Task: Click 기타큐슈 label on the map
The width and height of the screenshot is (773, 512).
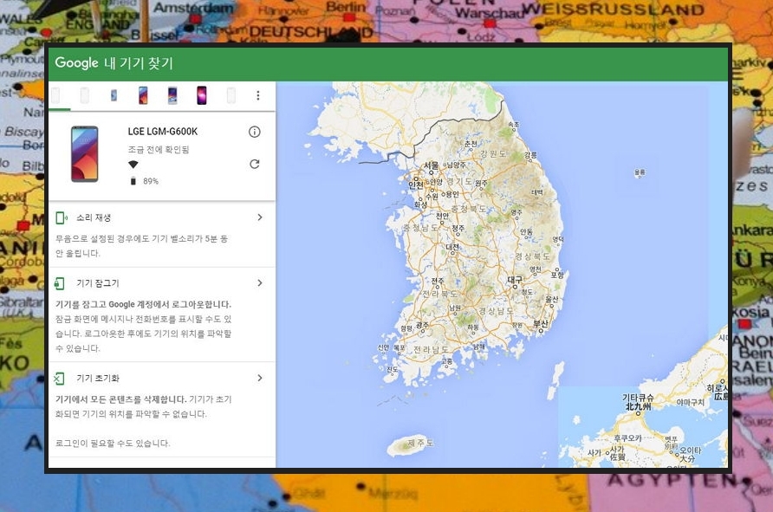Action: [638, 397]
